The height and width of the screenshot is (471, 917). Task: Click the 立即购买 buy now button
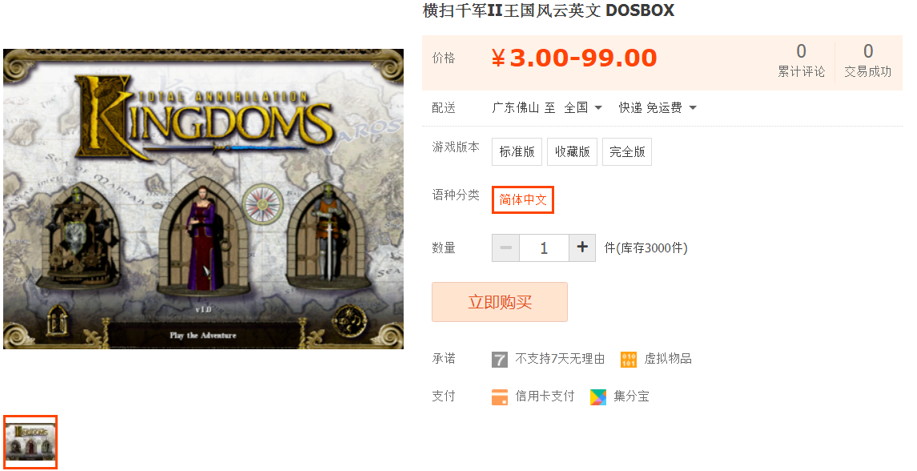[x=500, y=302]
